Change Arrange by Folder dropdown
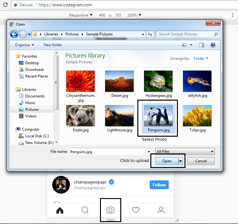This screenshot has height=224, width=238. click(x=201, y=59)
